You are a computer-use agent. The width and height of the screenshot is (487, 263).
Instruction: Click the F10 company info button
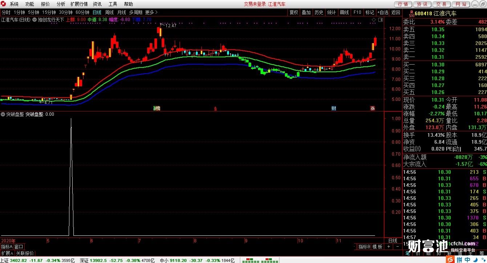coord(357,12)
